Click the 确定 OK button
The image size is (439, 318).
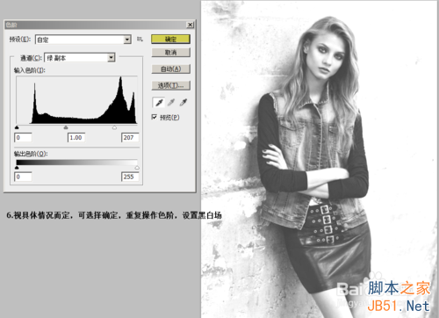click(171, 40)
